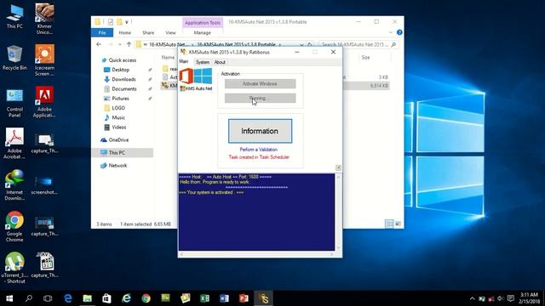Open View ribbon tab in Explorer
This screenshot has width=545, height=306.
[x=170, y=32]
